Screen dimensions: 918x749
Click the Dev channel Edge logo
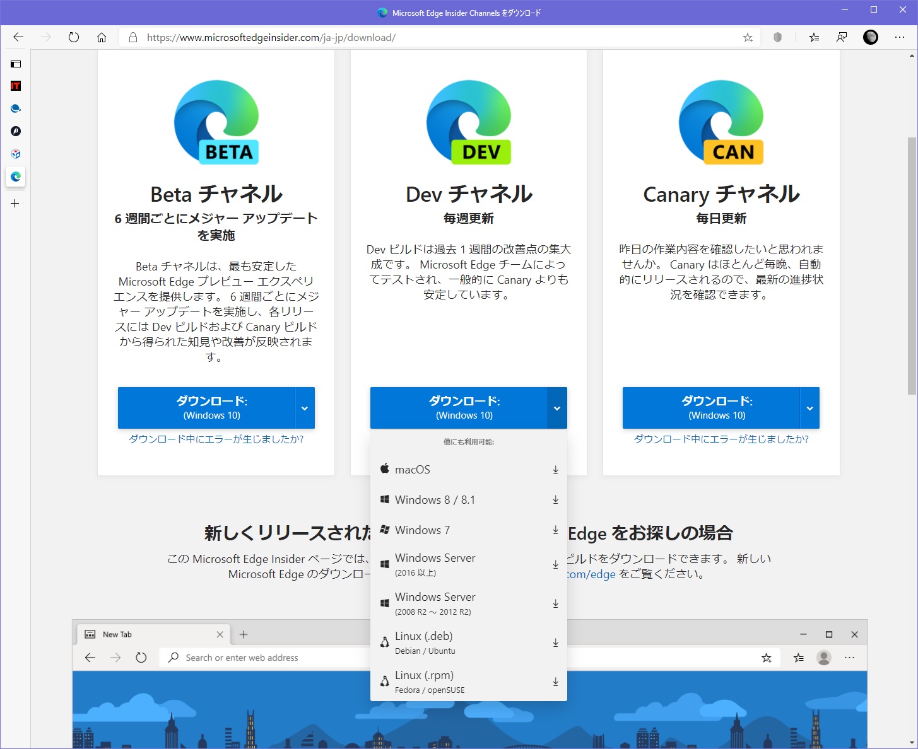click(469, 122)
